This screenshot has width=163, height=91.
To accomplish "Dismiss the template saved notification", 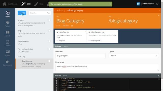I will [110, 4].
